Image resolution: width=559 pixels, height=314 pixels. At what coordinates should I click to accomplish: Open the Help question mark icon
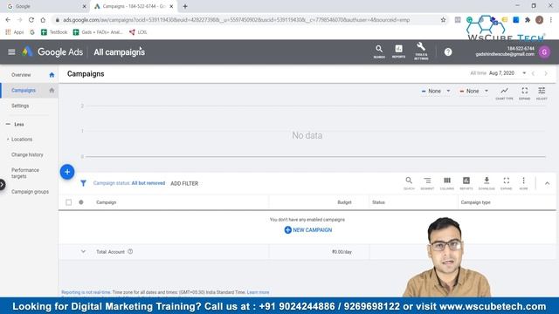[x=448, y=52]
